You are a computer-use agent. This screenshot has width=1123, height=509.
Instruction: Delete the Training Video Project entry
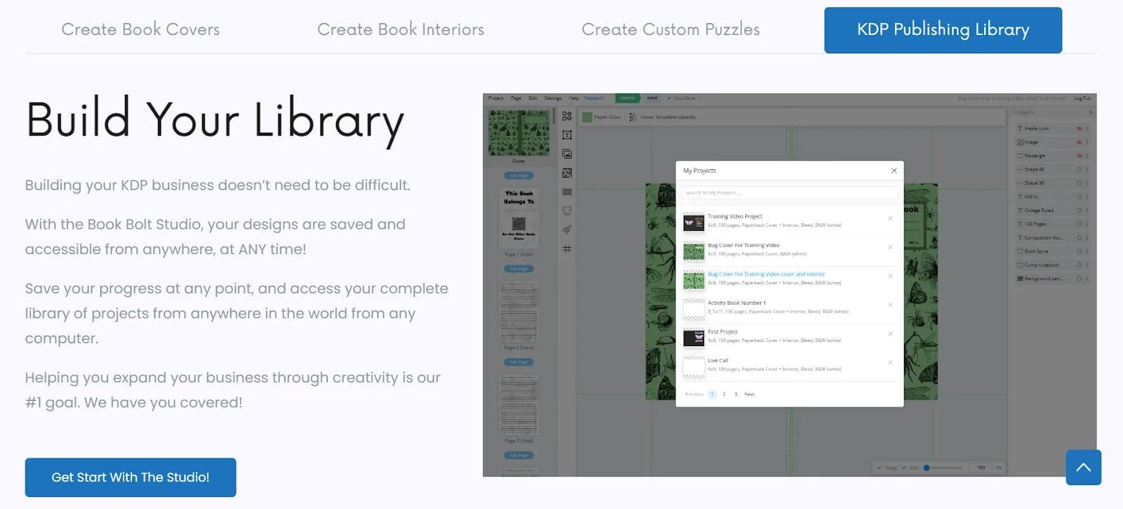click(x=890, y=218)
